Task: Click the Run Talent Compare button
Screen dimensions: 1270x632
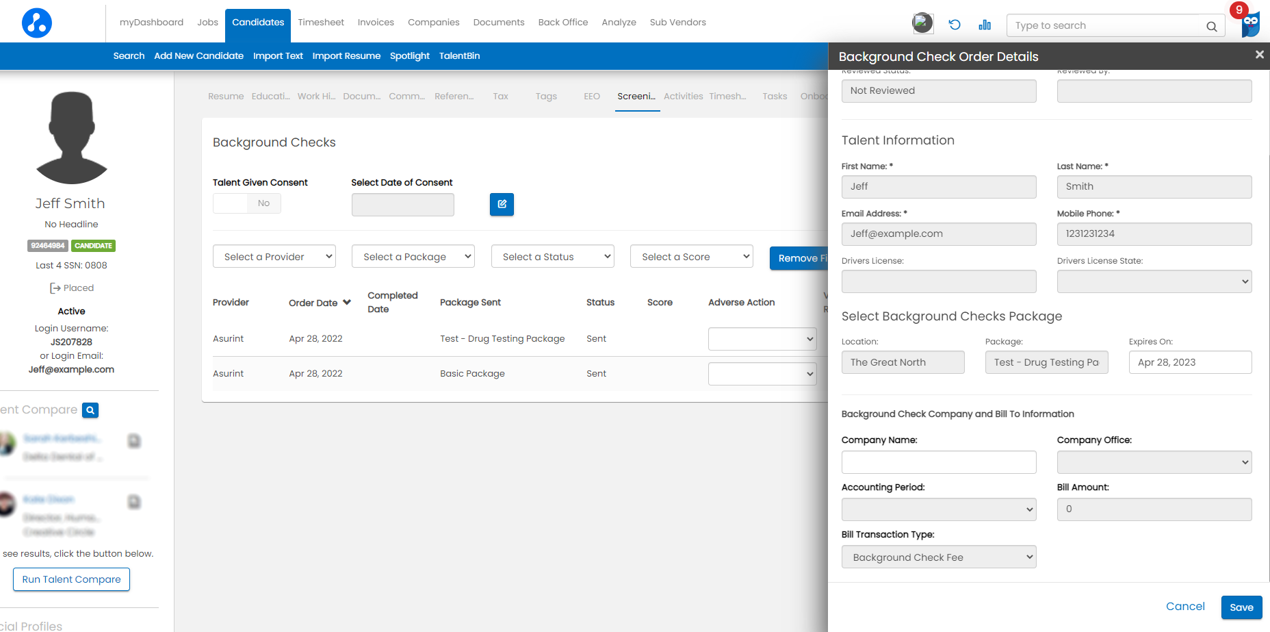Action: 71,579
